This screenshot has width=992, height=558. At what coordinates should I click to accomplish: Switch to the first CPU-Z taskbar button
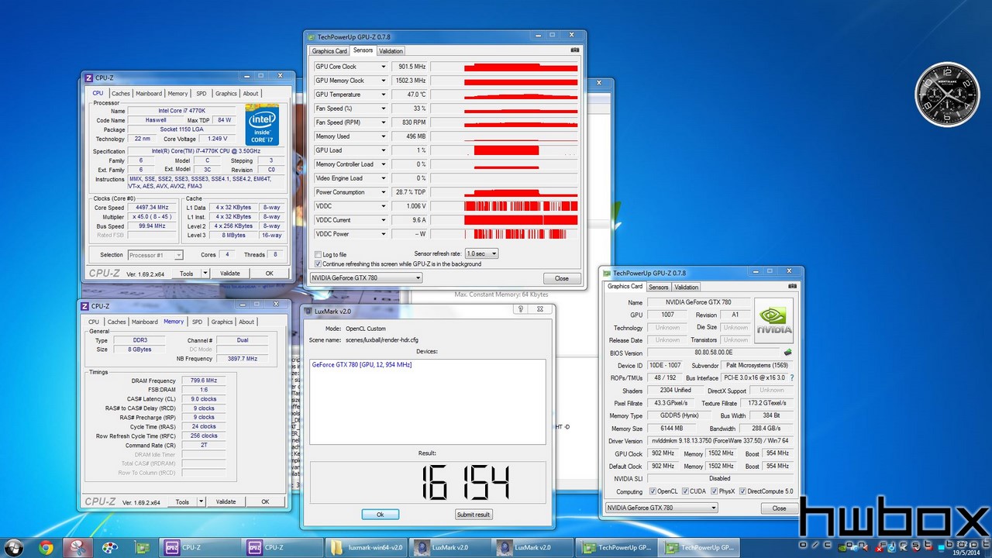tap(198, 548)
